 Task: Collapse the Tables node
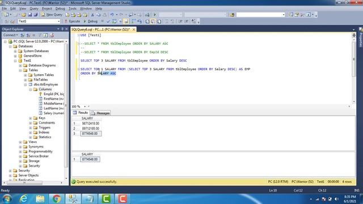point(20,70)
